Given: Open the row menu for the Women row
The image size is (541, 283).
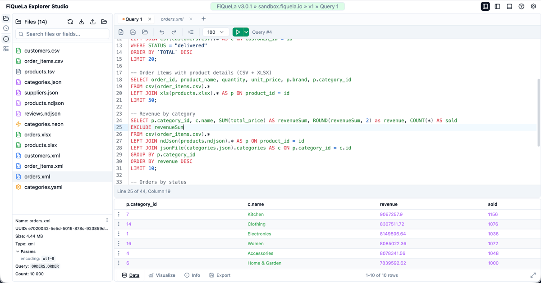Looking at the screenshot, I should pos(119,244).
